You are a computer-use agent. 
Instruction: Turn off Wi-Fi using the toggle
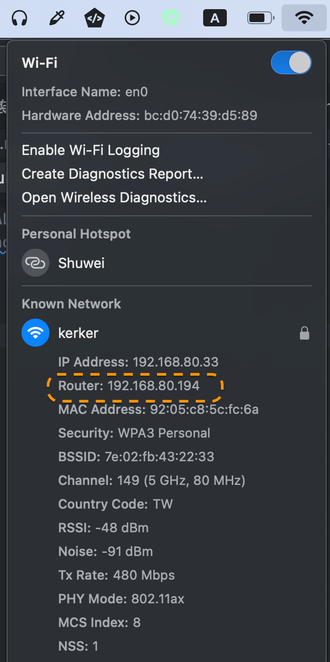point(291,62)
